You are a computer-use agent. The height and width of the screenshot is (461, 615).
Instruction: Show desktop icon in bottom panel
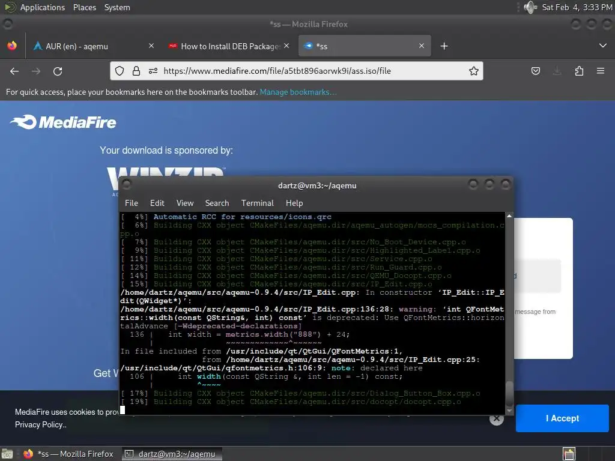(7, 454)
